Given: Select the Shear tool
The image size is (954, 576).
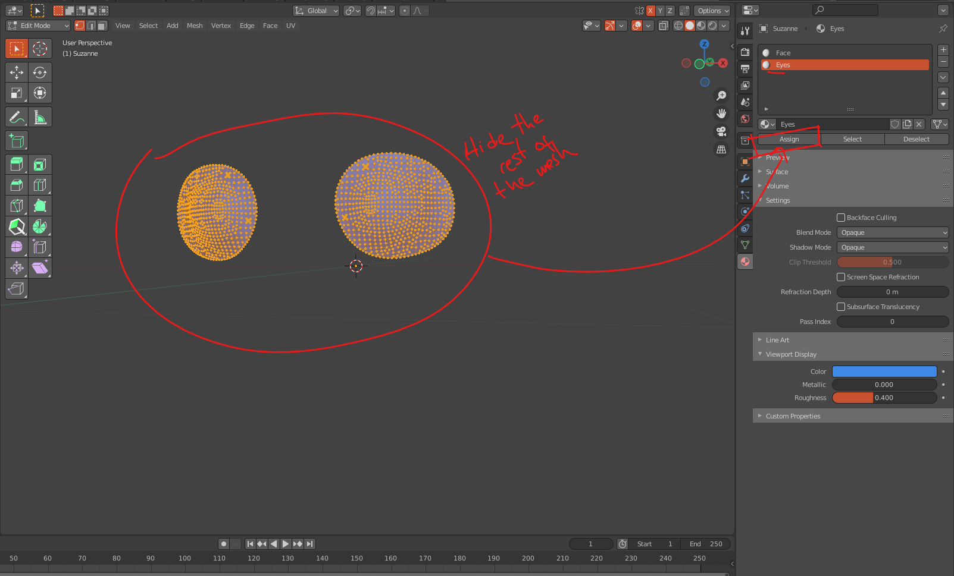Looking at the screenshot, I should 40,267.
